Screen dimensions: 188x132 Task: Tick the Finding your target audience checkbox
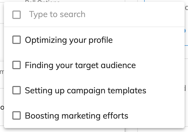point(17,65)
